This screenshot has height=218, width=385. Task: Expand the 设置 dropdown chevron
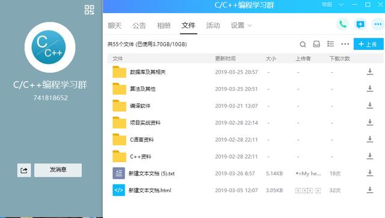point(250,26)
